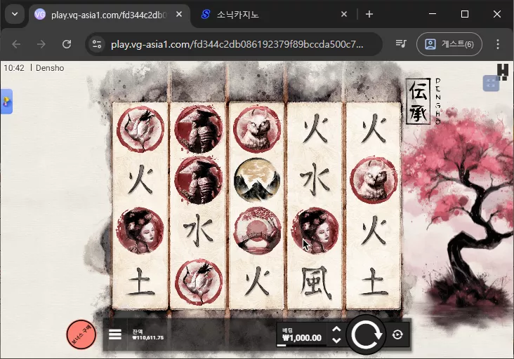
Task: Expand the tab search dropdown
Action: click(x=15, y=15)
